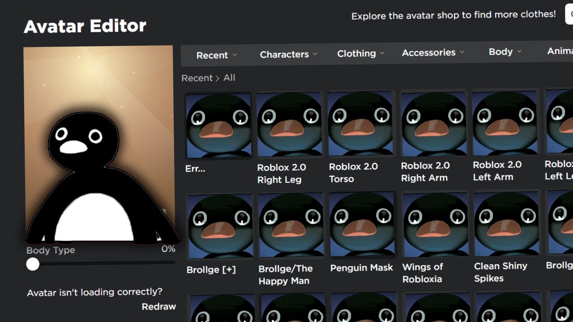573x322 pixels.
Task: Click the Roblox 2.0 Right Leg label
Action: point(282,174)
